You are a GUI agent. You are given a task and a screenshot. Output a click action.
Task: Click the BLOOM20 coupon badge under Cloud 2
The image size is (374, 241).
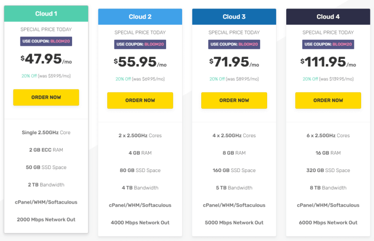pos(140,45)
